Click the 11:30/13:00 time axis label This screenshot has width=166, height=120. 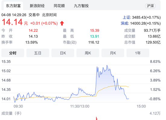80,106
